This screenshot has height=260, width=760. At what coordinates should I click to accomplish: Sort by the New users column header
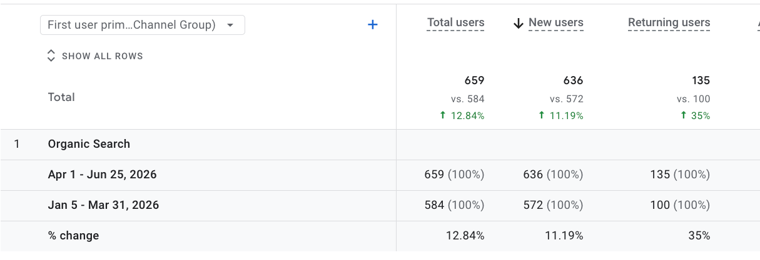[x=556, y=23]
